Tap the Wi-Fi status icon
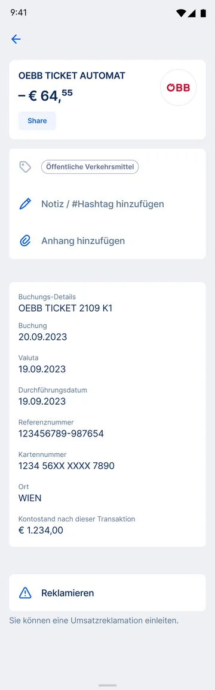 (180, 13)
